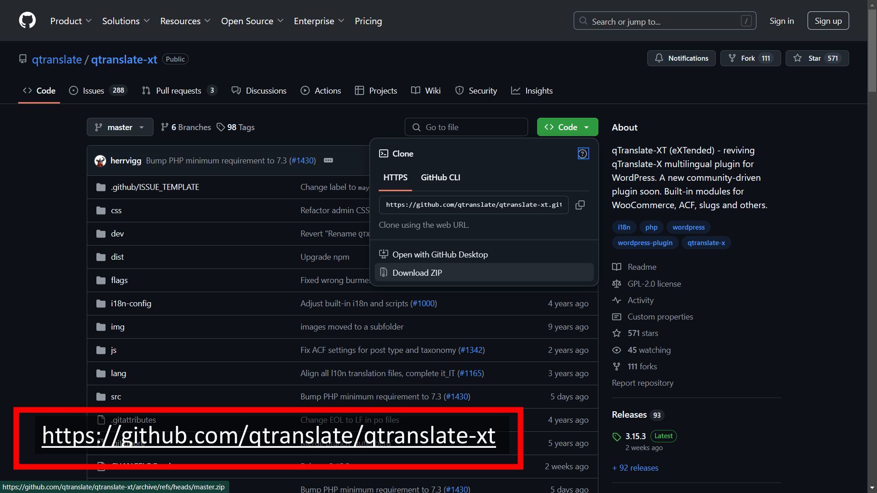
Task: Click the star icon to star the repo
Action: (798, 58)
